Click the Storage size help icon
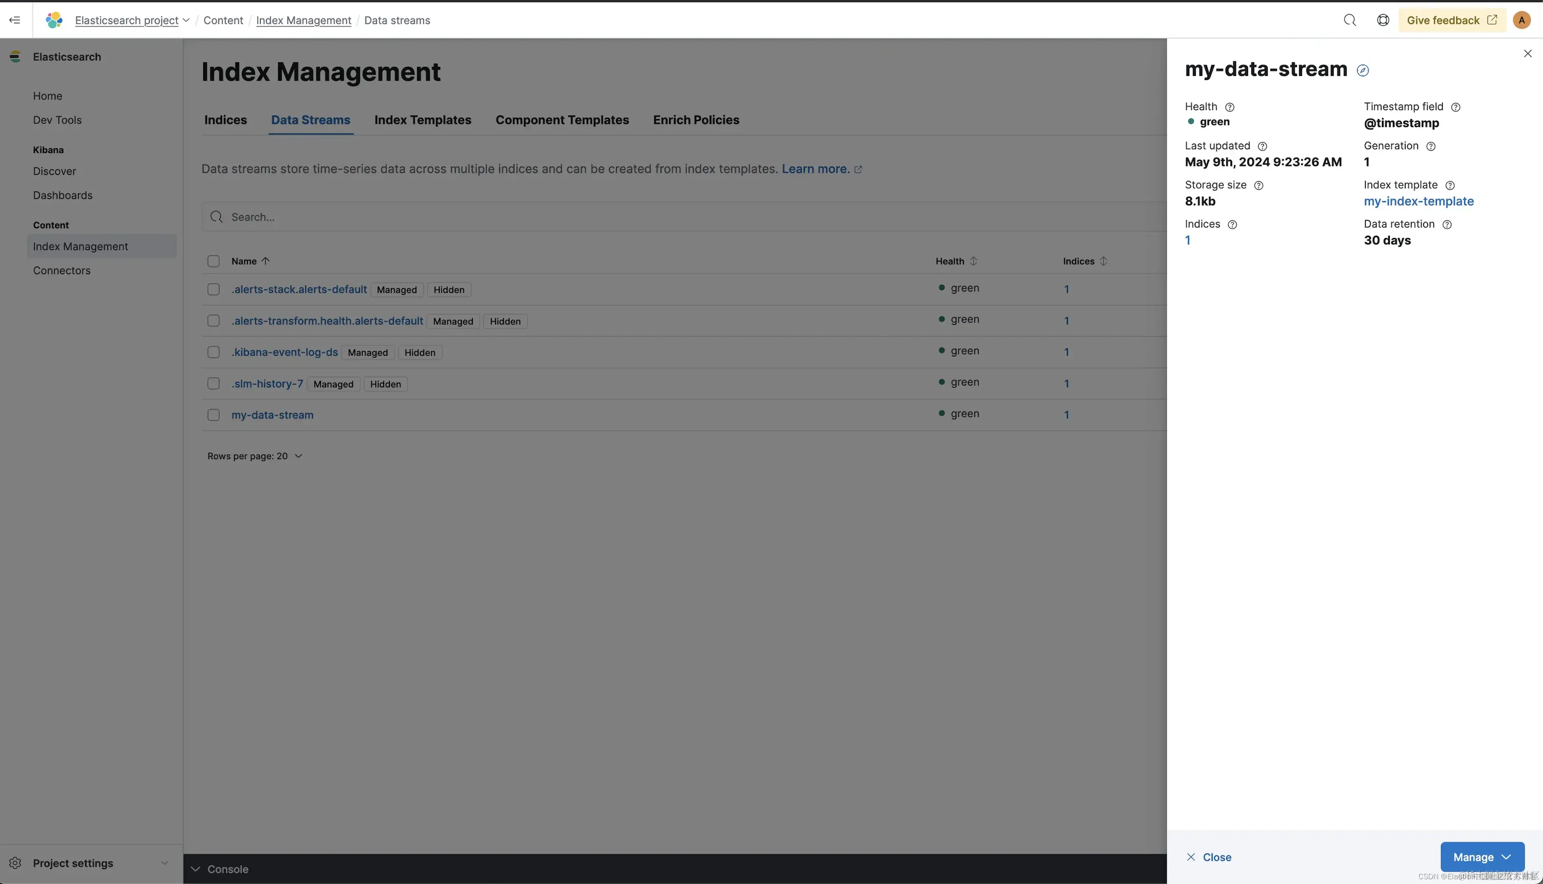Screen dimensions: 1543x884 (x=1259, y=186)
